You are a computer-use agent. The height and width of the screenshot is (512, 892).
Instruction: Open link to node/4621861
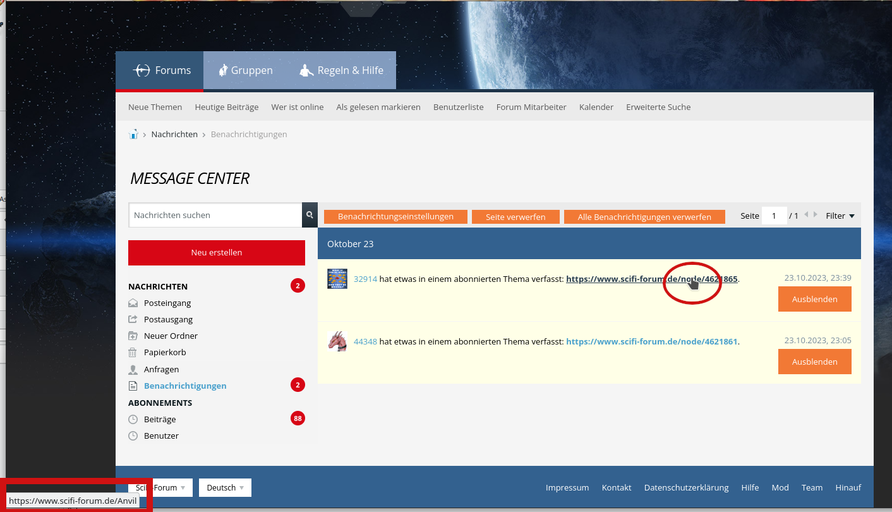pos(652,341)
